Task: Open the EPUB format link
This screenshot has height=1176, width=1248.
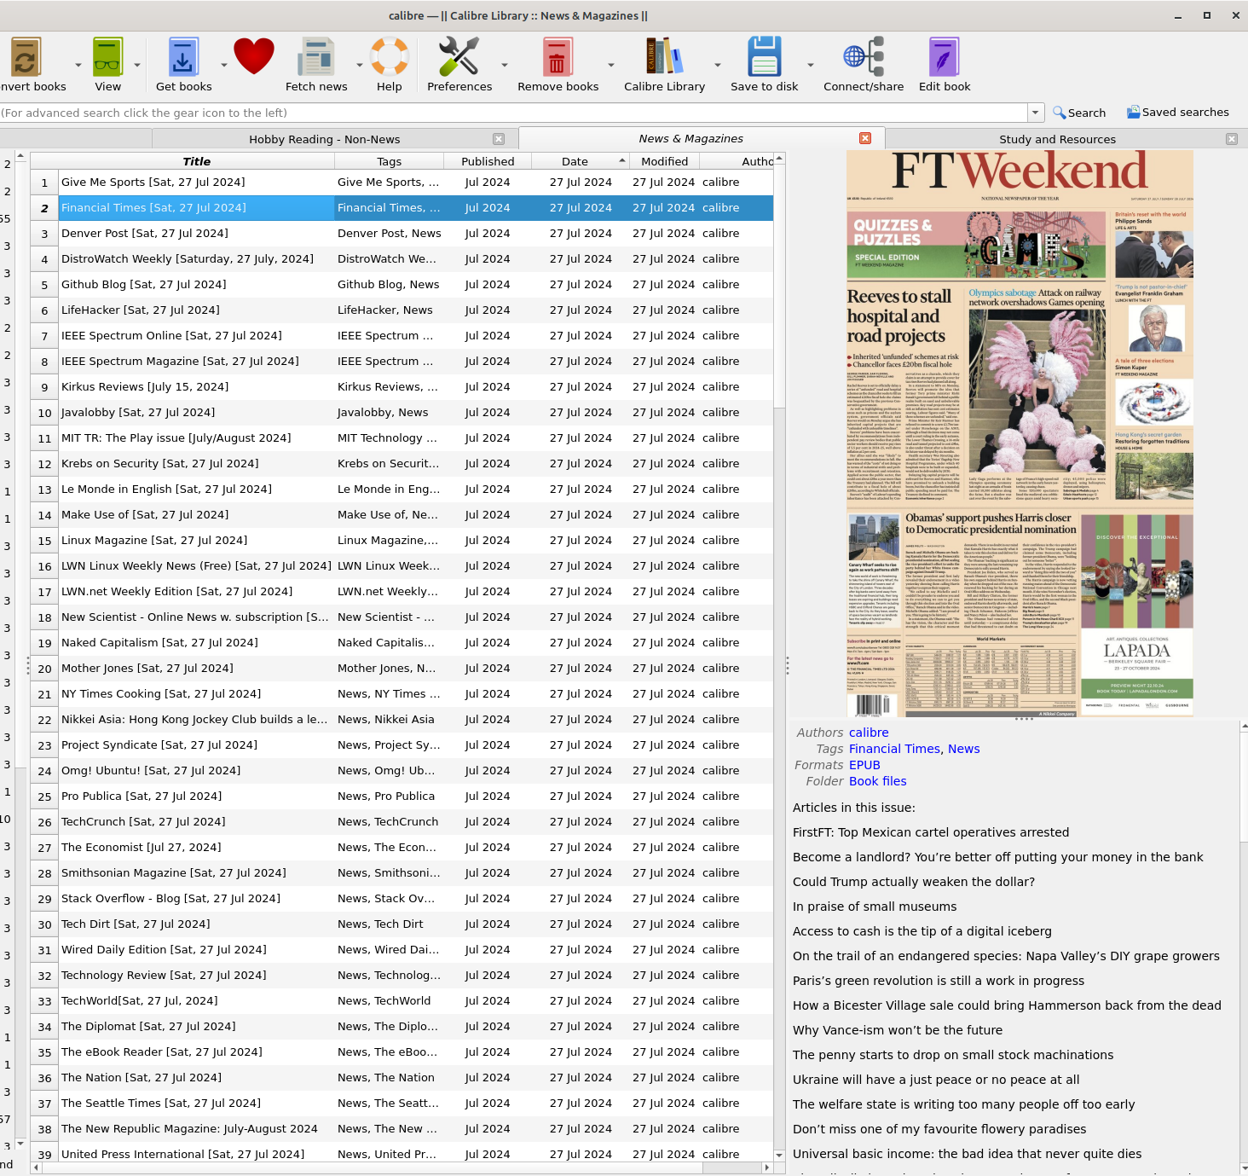Action: click(x=864, y=765)
